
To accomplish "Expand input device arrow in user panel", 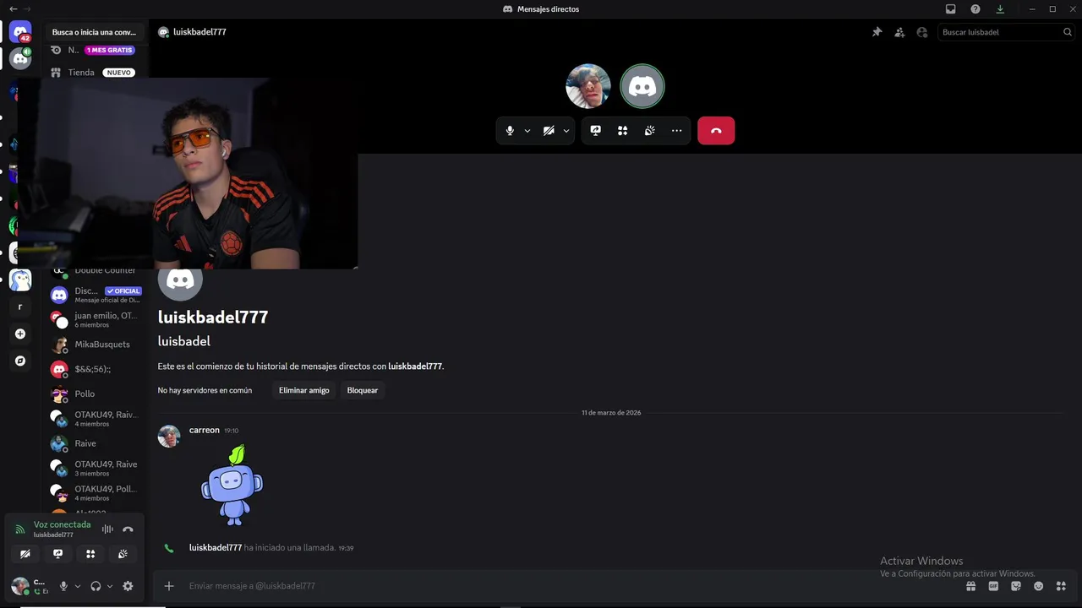I will point(78,586).
